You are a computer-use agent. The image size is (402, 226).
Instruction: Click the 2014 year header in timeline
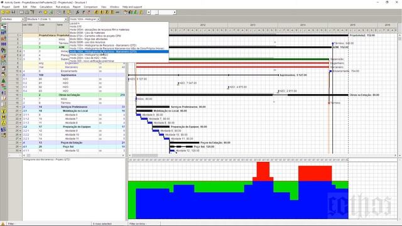pos(303,25)
